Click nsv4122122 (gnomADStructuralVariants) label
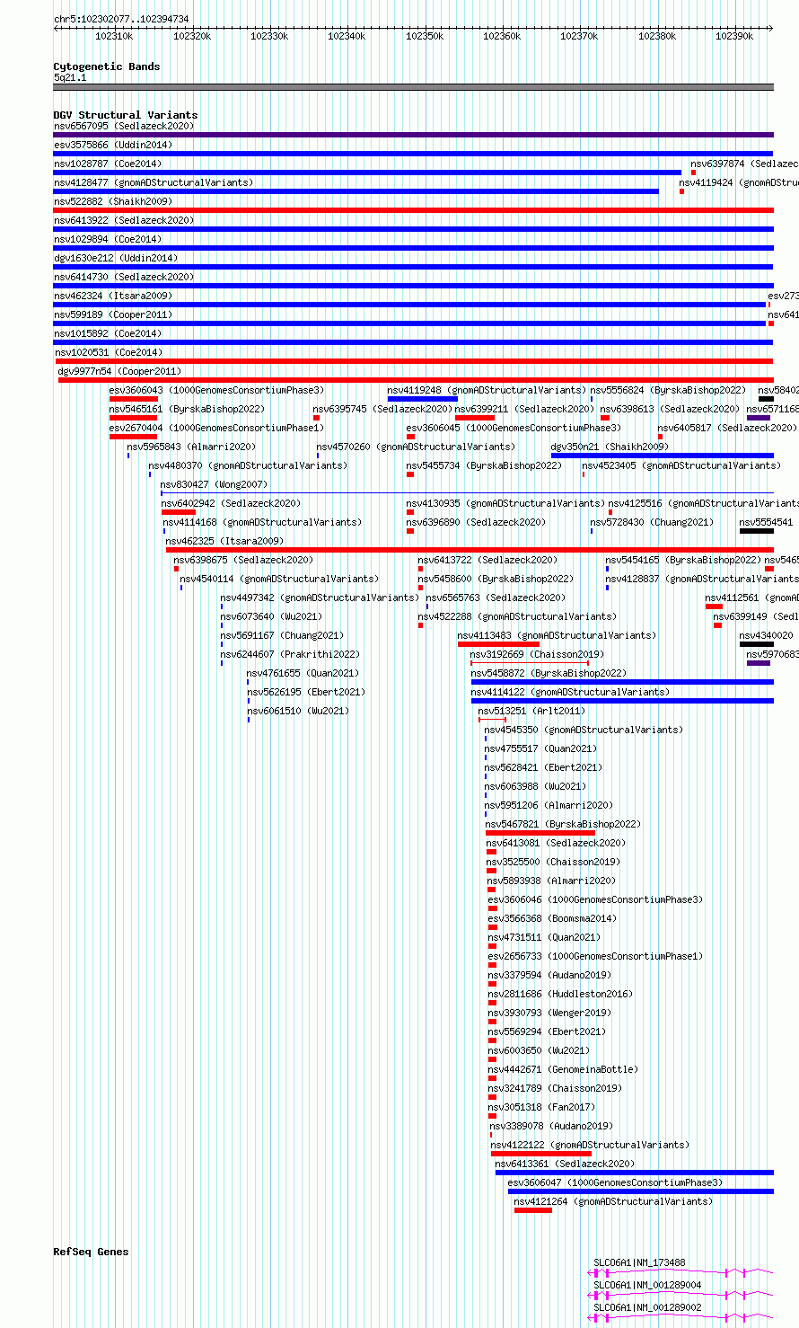Screen dimensions: 799x1328 pos(590,1145)
